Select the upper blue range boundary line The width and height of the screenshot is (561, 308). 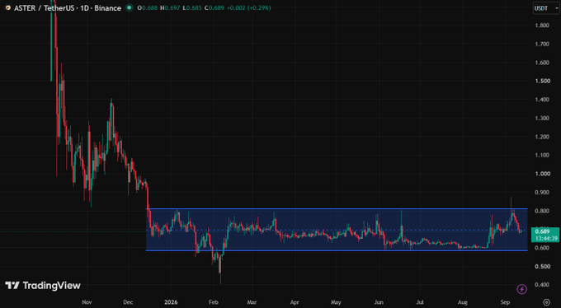pos(337,208)
